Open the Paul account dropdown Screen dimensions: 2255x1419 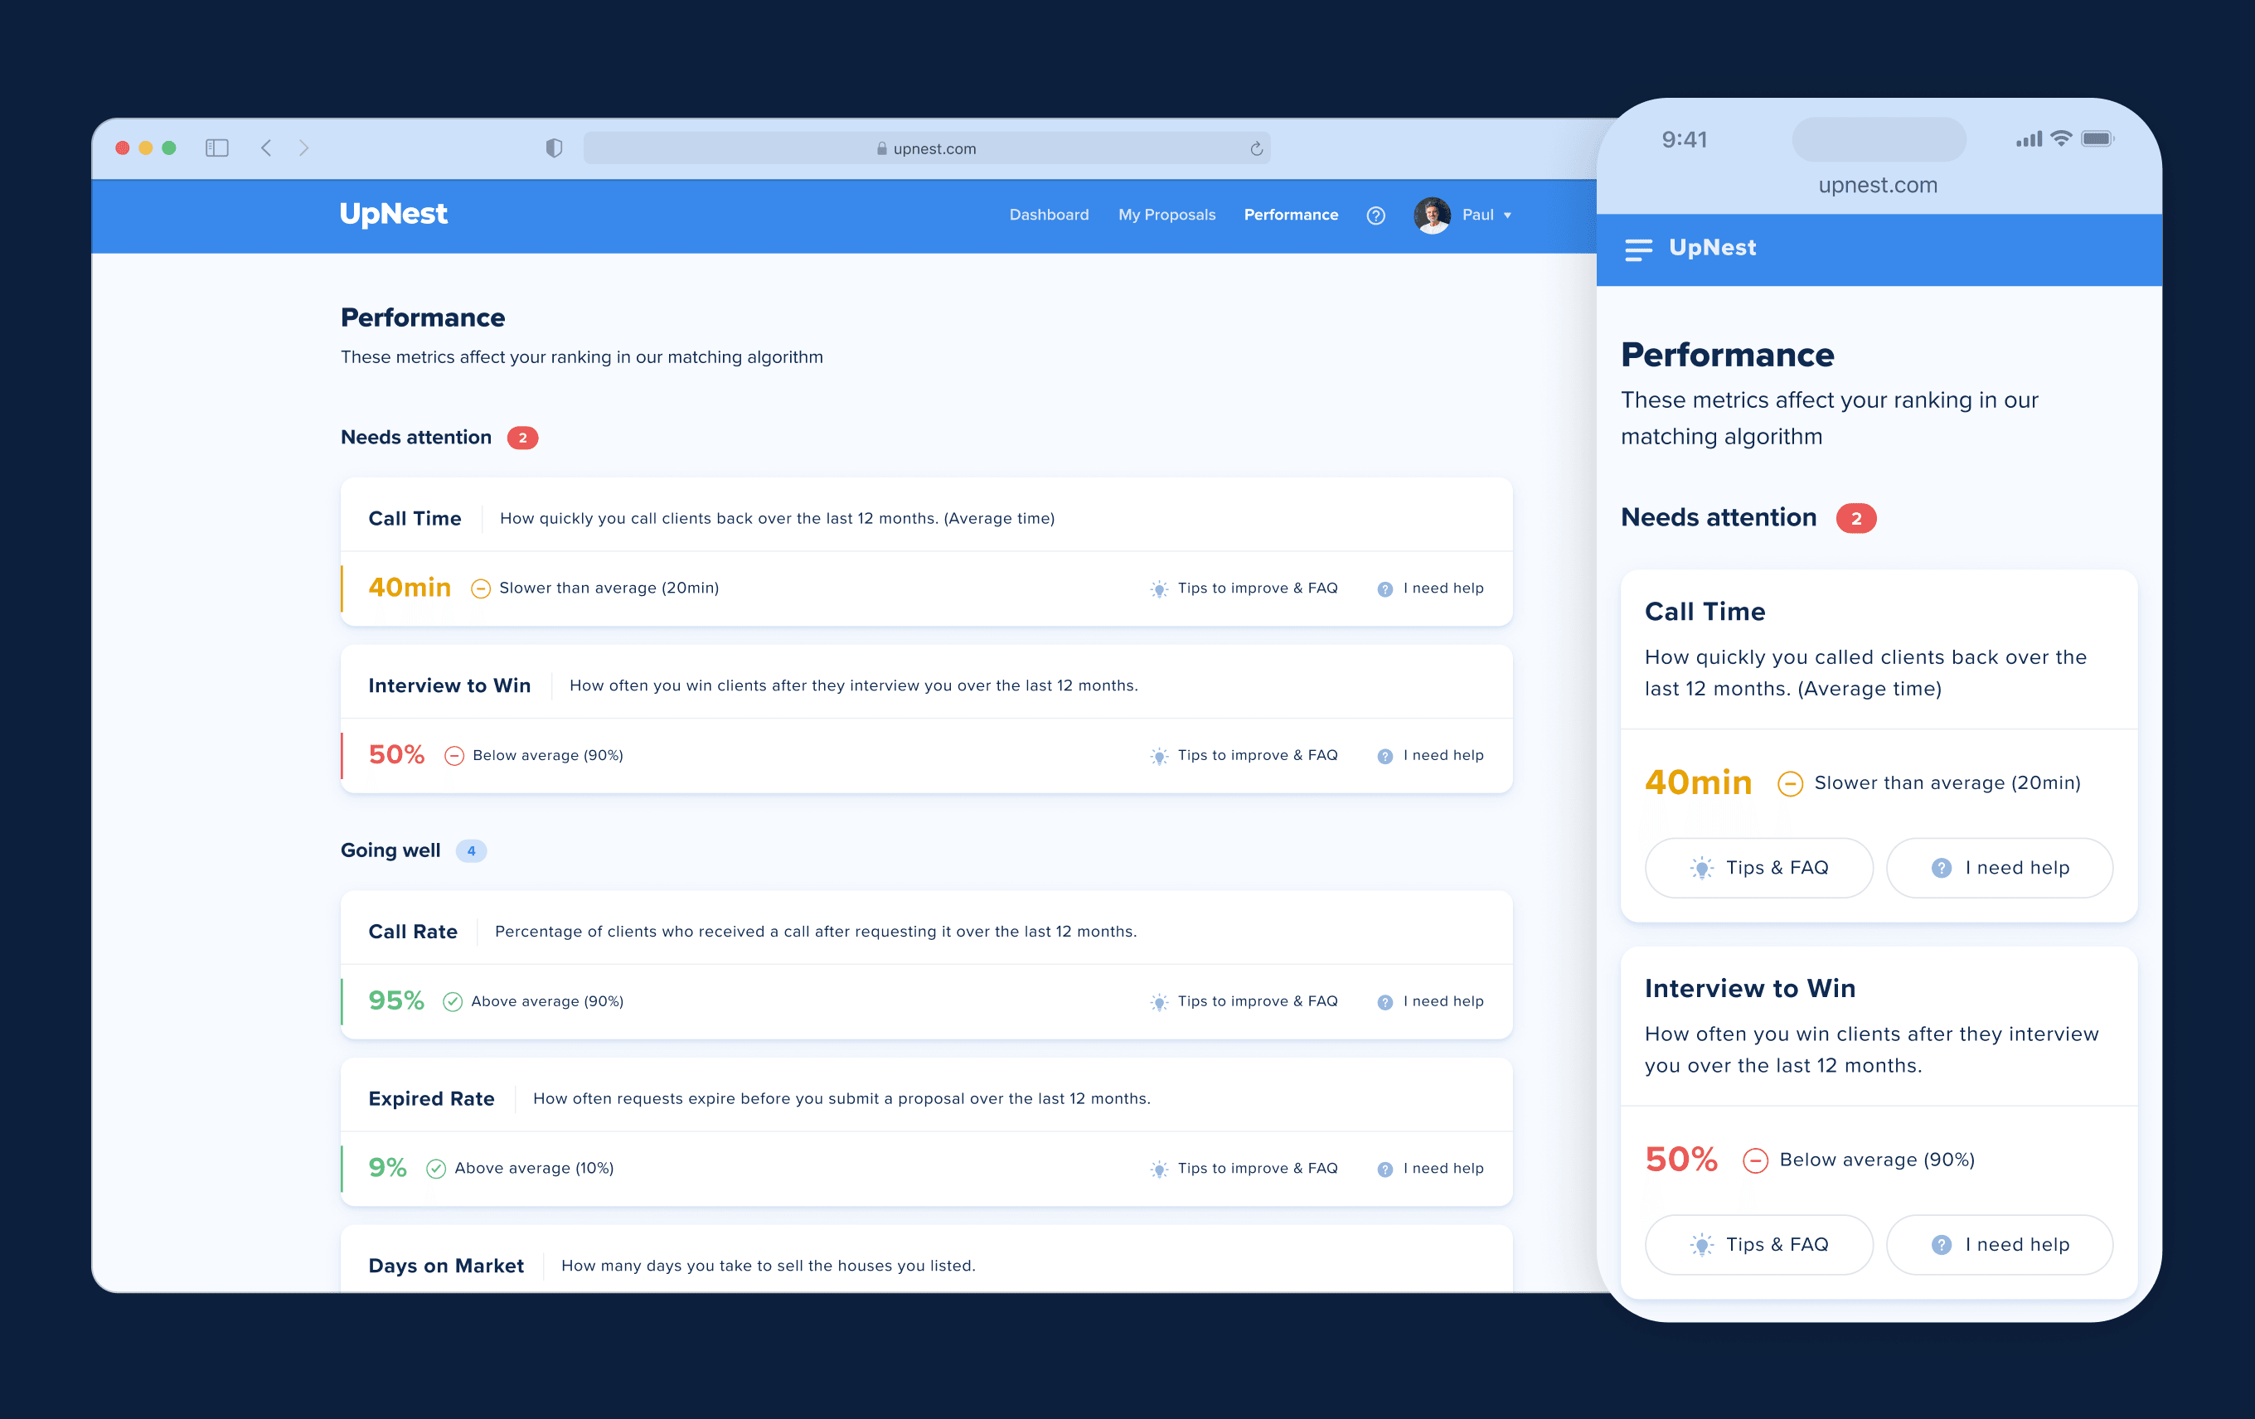point(1508,215)
